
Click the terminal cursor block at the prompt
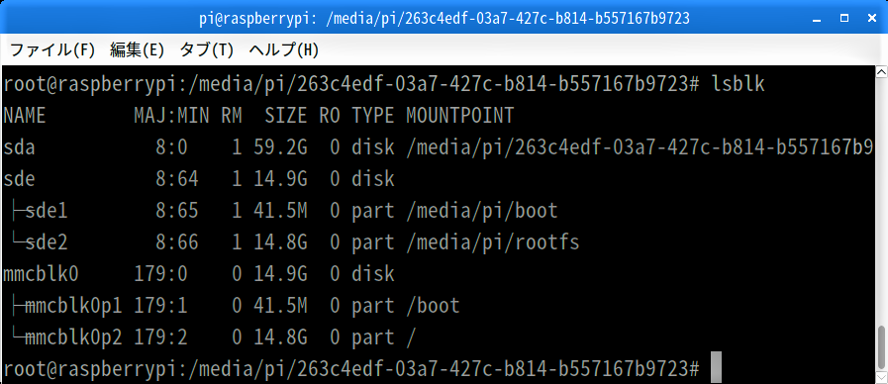[x=717, y=367]
